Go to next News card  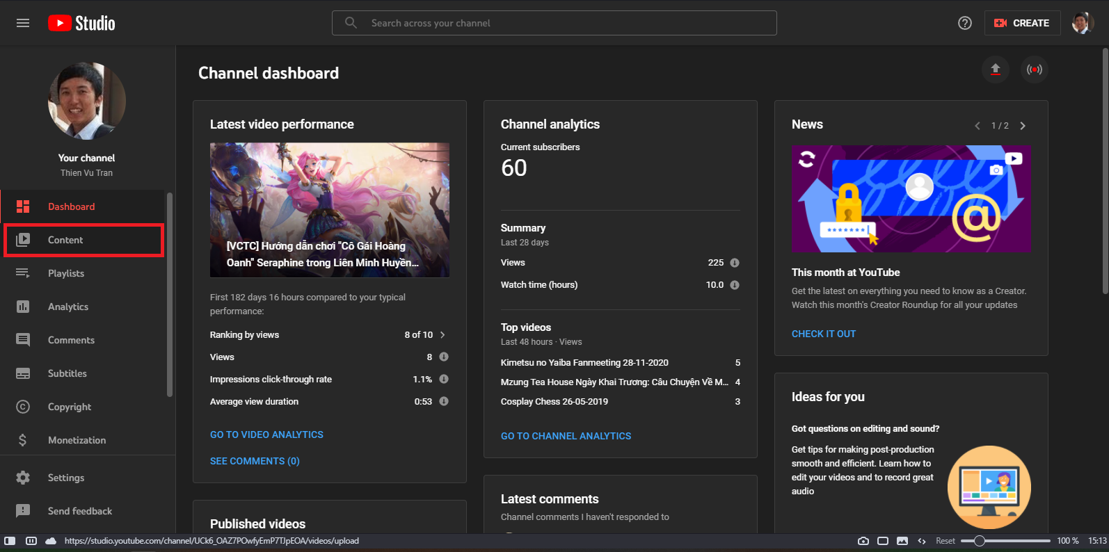point(1023,126)
